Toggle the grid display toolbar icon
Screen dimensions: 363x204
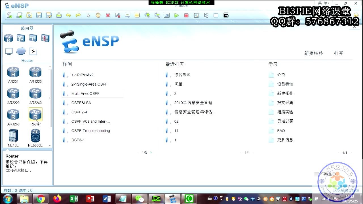coord(216,15)
